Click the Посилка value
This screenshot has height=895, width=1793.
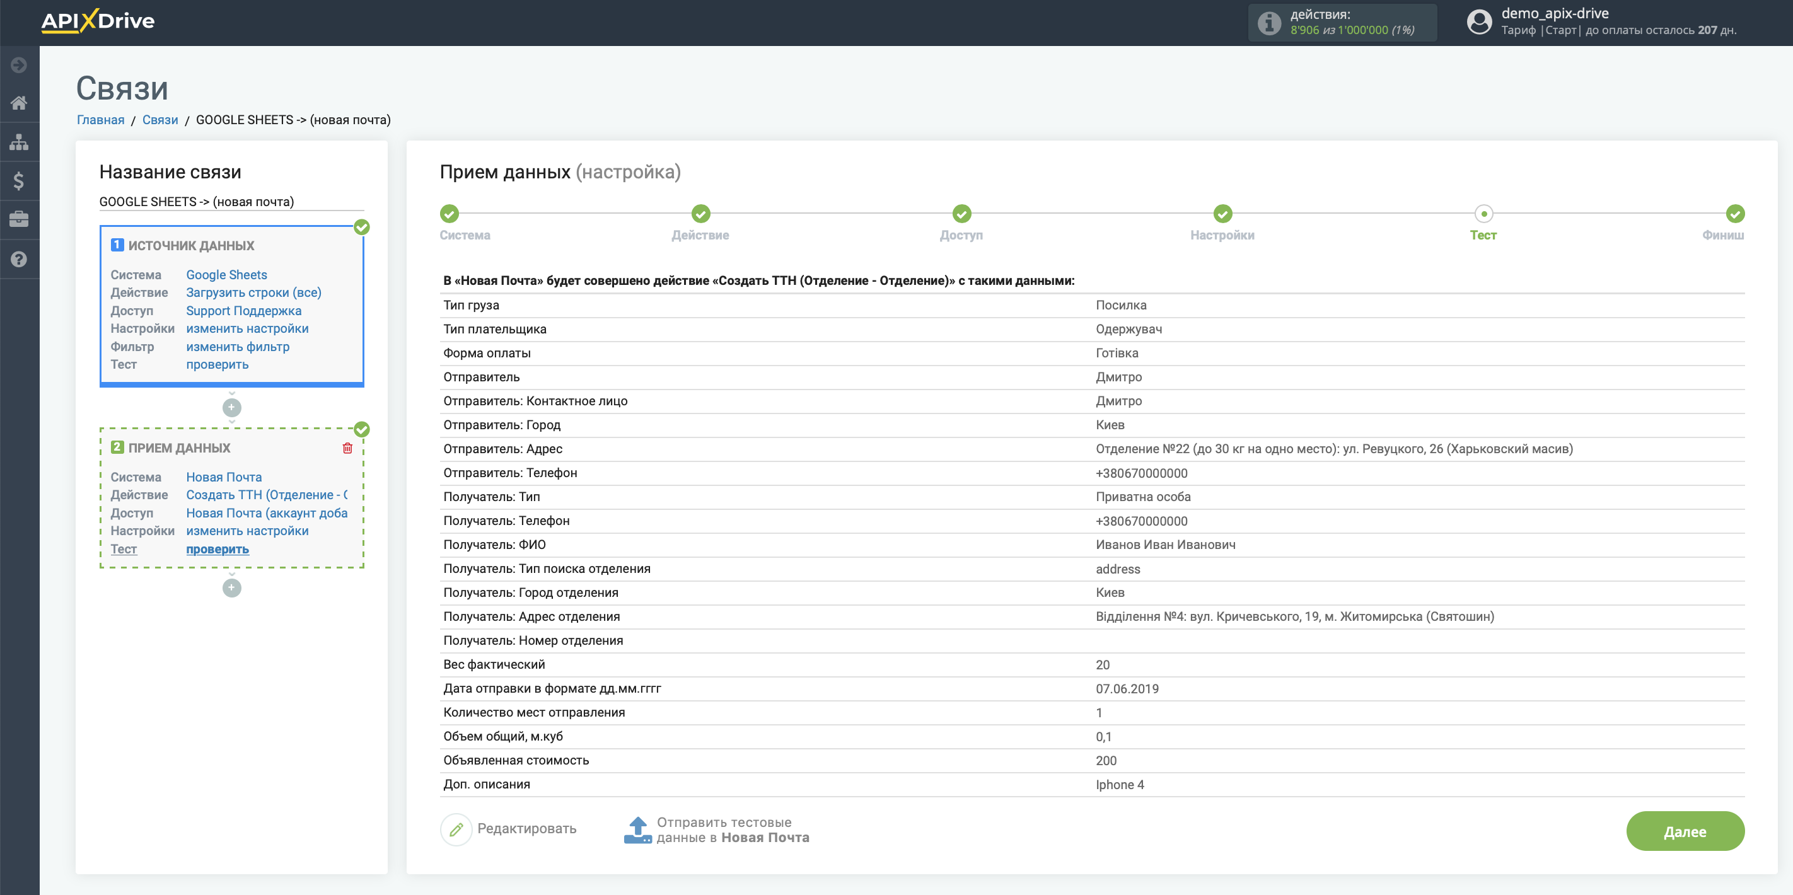[x=1121, y=305]
